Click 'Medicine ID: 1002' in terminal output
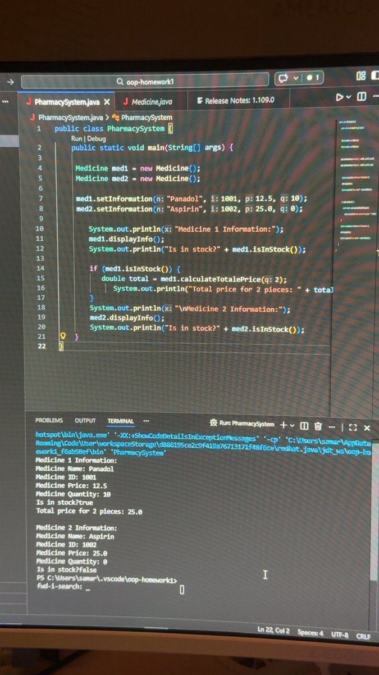This screenshot has width=379, height=675. (x=66, y=544)
